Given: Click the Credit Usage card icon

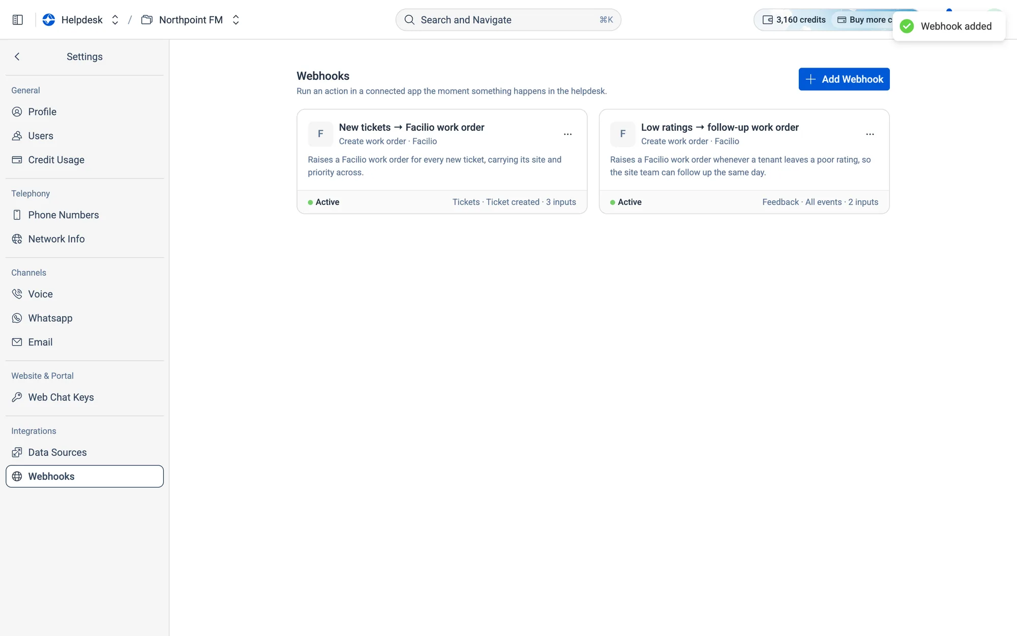Looking at the screenshot, I should coord(17,160).
